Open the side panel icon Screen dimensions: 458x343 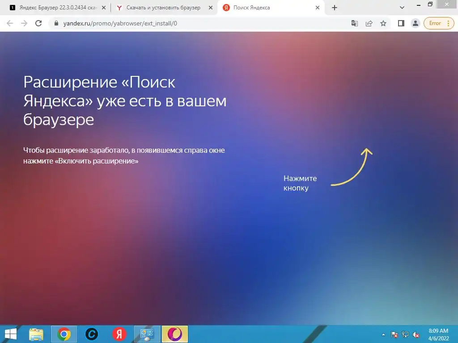tap(401, 23)
